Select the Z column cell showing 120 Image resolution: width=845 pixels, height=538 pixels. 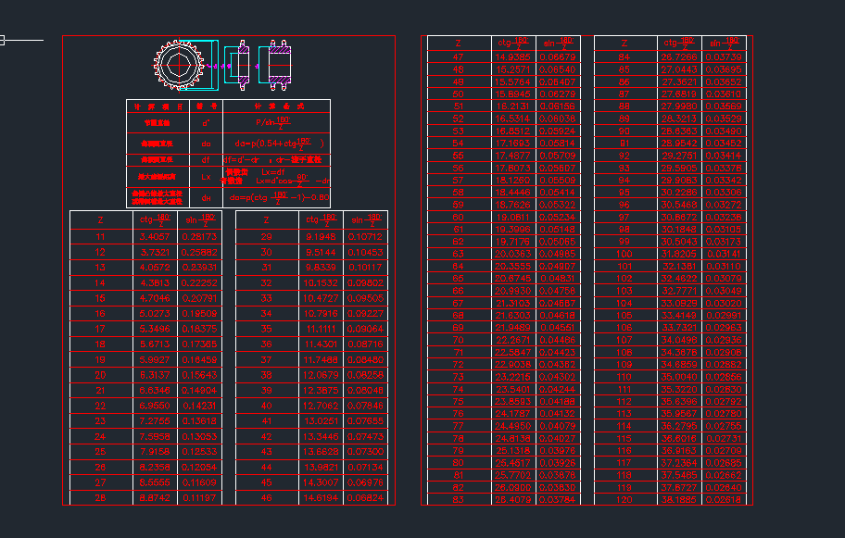[624, 500]
